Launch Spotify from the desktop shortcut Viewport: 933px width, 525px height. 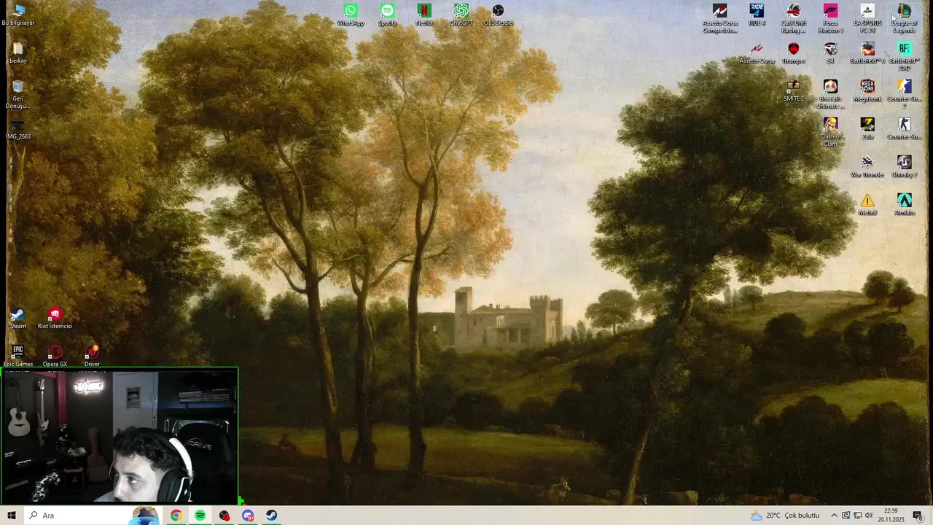click(x=388, y=15)
